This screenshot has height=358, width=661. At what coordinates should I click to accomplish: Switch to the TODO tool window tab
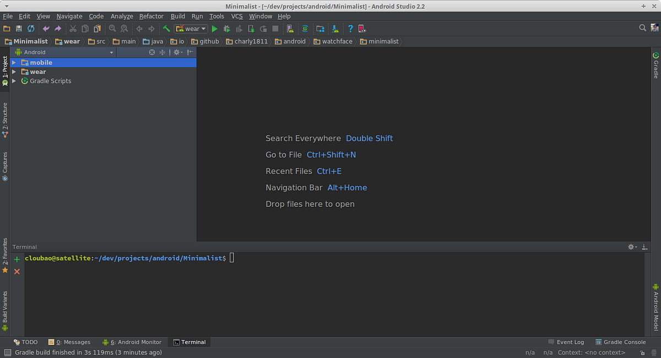click(25, 342)
